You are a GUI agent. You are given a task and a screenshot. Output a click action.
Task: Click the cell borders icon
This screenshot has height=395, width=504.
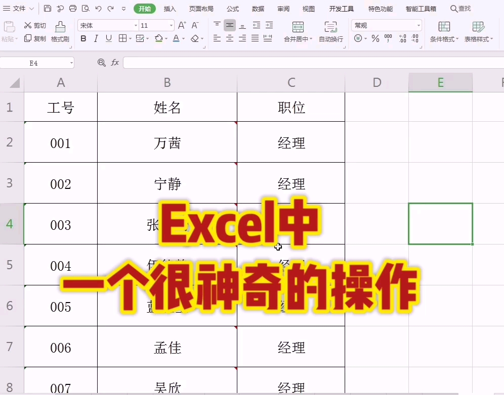pos(122,38)
